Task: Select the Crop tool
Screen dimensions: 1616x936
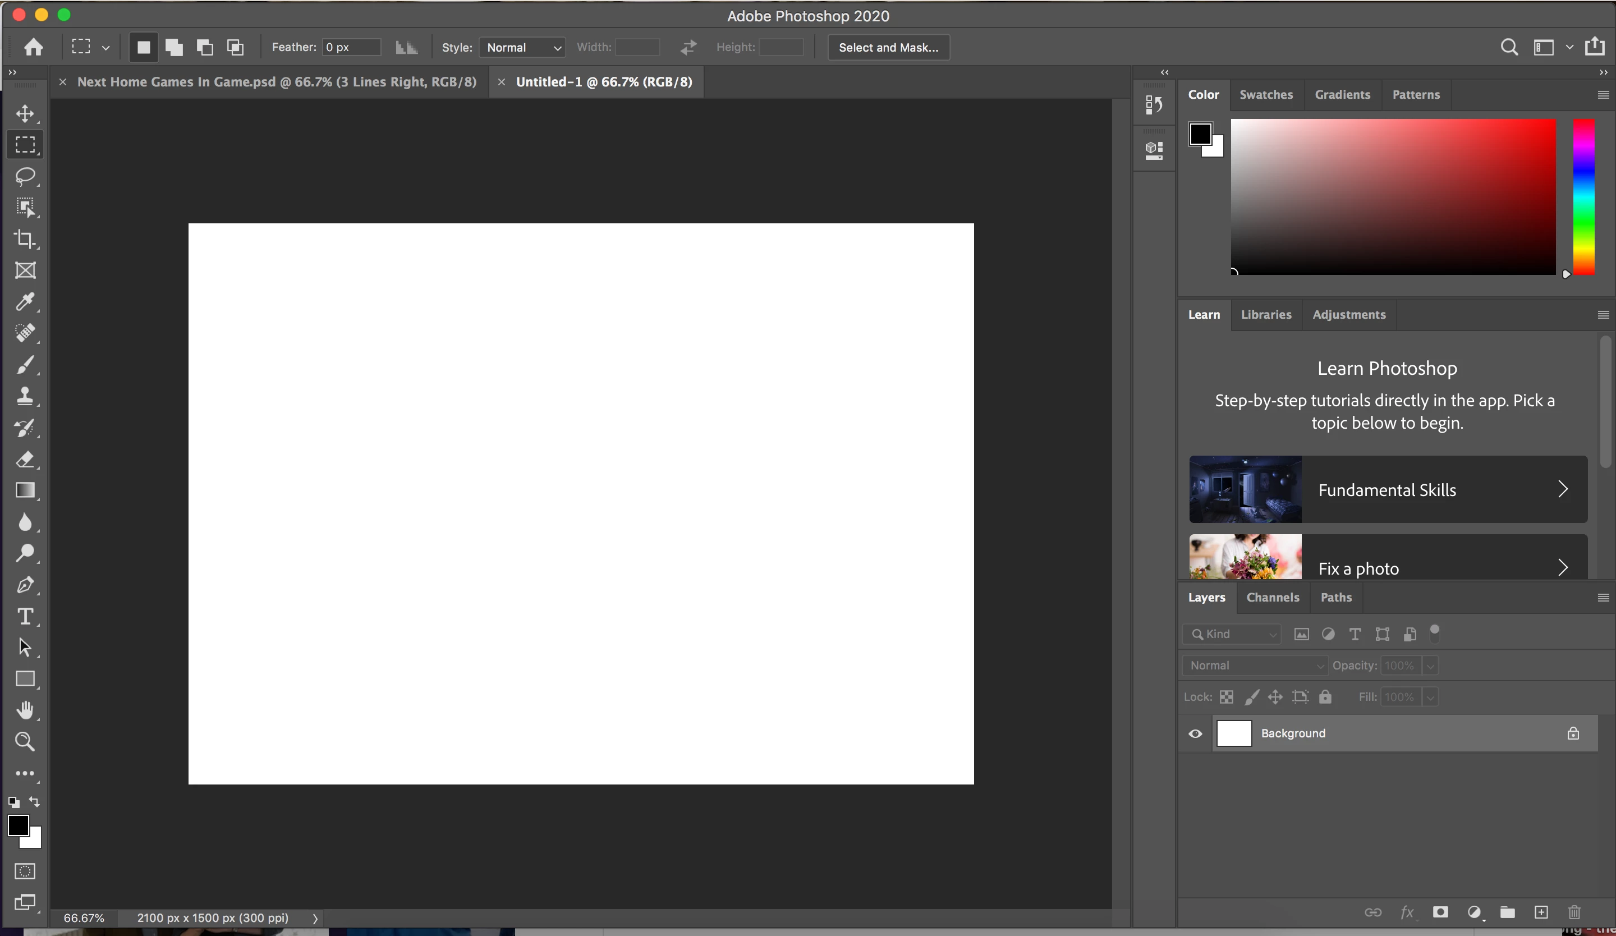Action: [x=25, y=239]
